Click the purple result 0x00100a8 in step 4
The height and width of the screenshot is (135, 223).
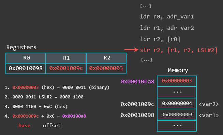tap(74, 116)
